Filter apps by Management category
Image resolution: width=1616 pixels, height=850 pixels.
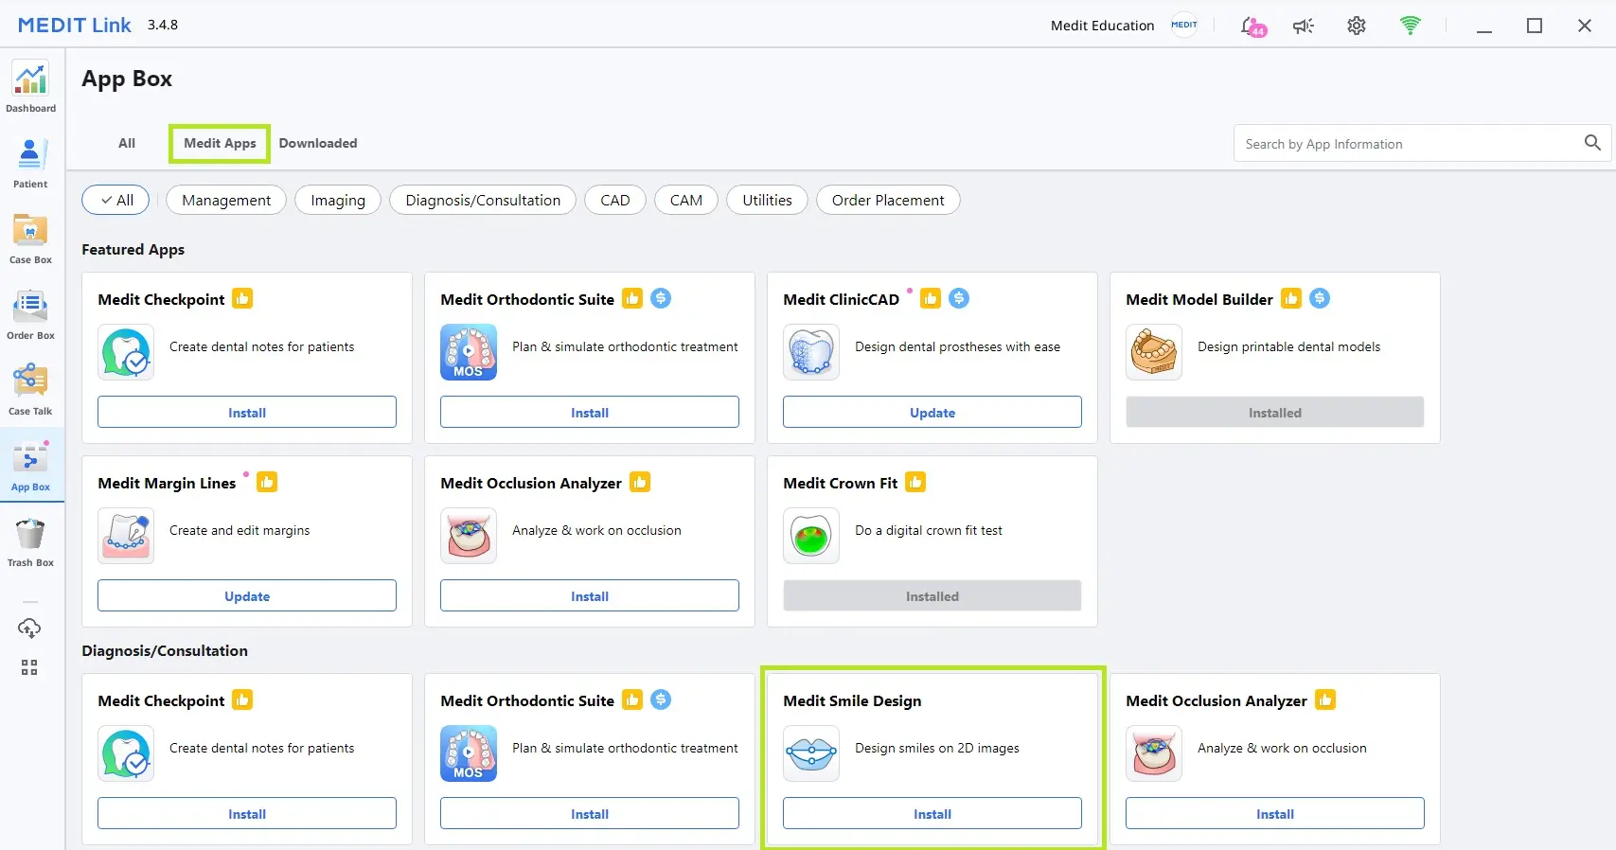(x=226, y=200)
